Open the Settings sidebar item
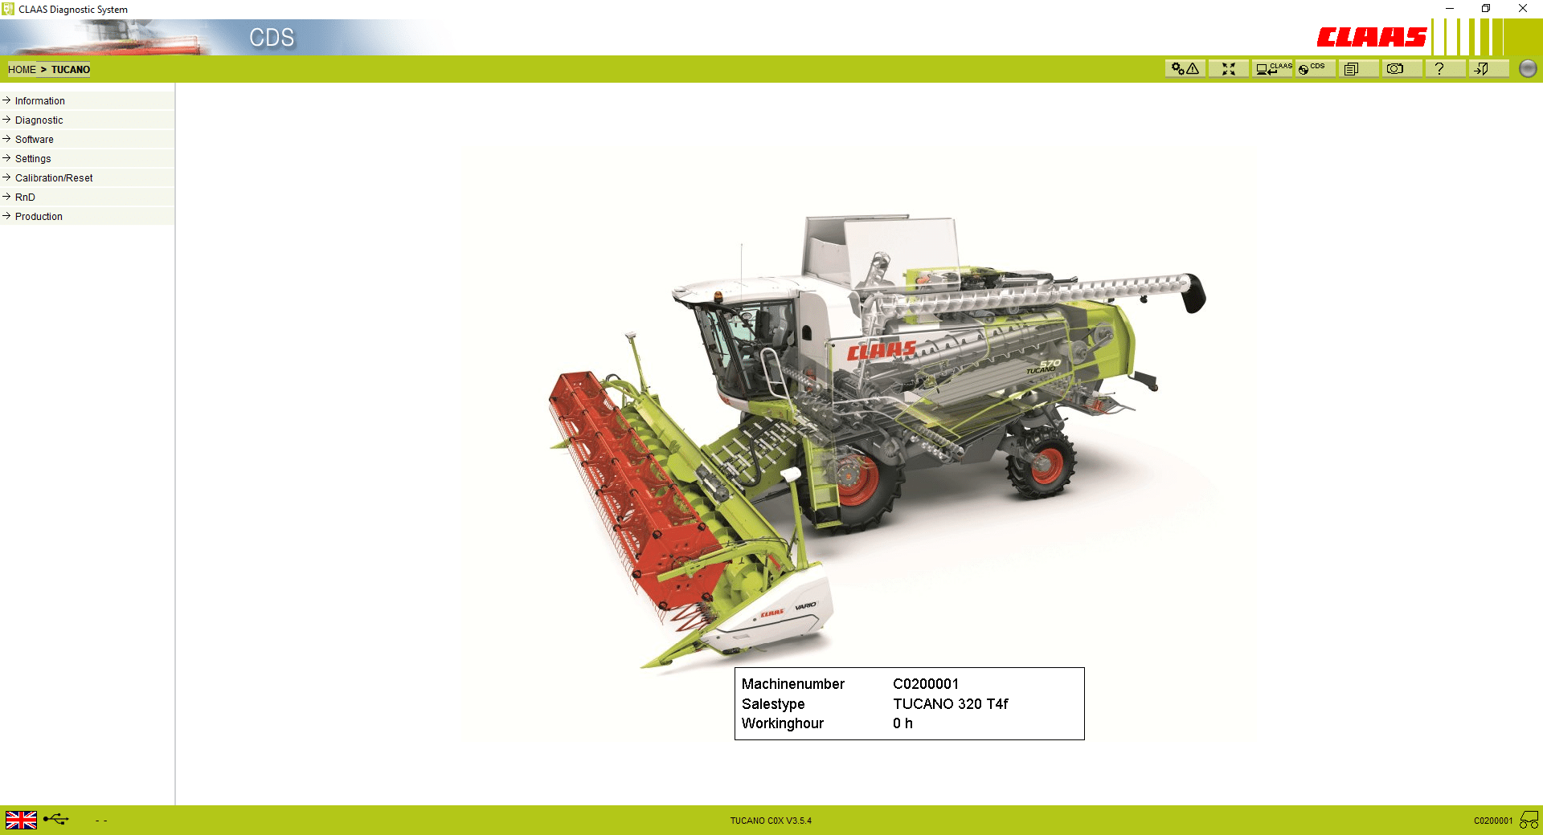This screenshot has height=835, width=1543. click(32, 159)
